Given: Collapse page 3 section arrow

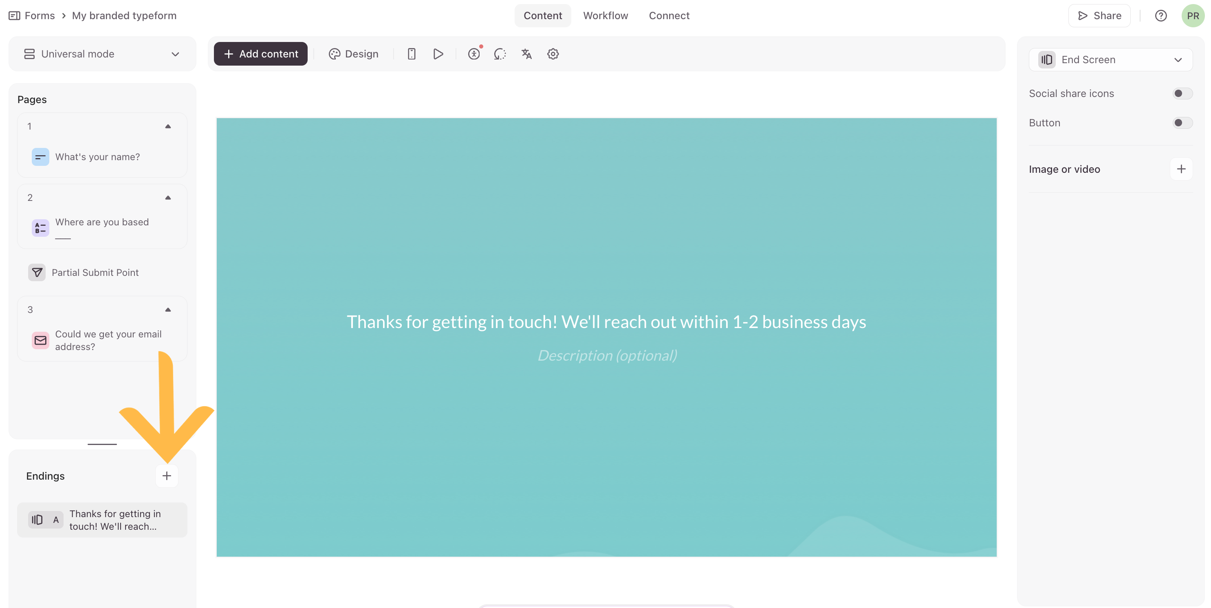Looking at the screenshot, I should (x=168, y=309).
